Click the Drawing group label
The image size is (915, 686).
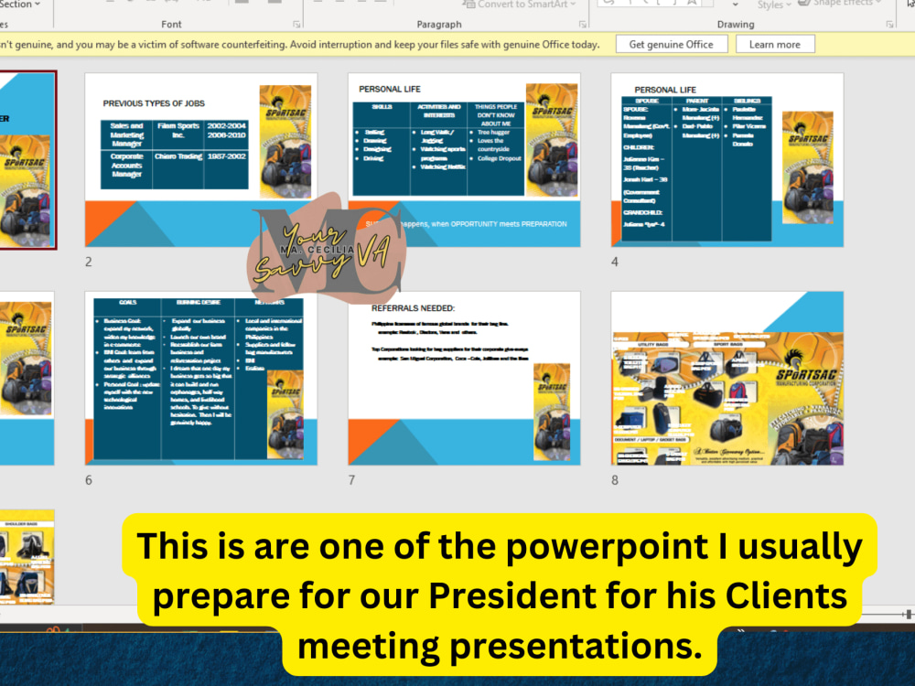click(736, 25)
